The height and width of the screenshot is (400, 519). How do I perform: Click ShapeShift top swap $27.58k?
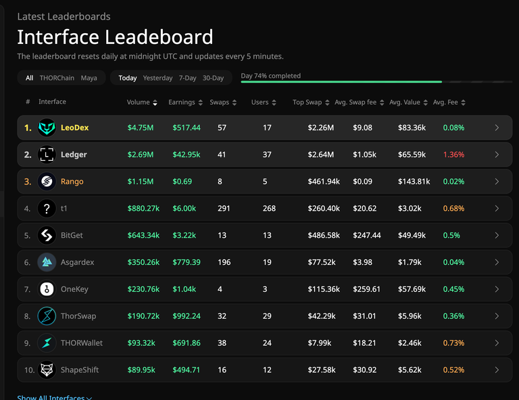[x=322, y=370]
